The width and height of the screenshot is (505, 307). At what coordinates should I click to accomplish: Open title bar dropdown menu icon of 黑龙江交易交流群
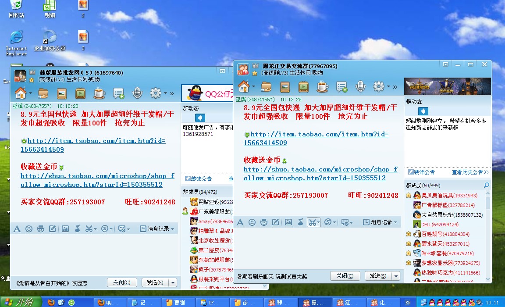(445, 64)
